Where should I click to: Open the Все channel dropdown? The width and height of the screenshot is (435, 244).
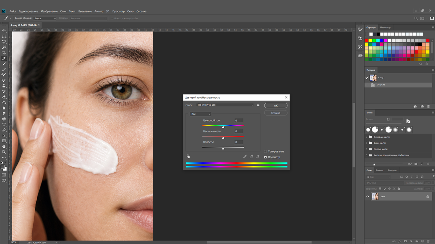click(201, 114)
